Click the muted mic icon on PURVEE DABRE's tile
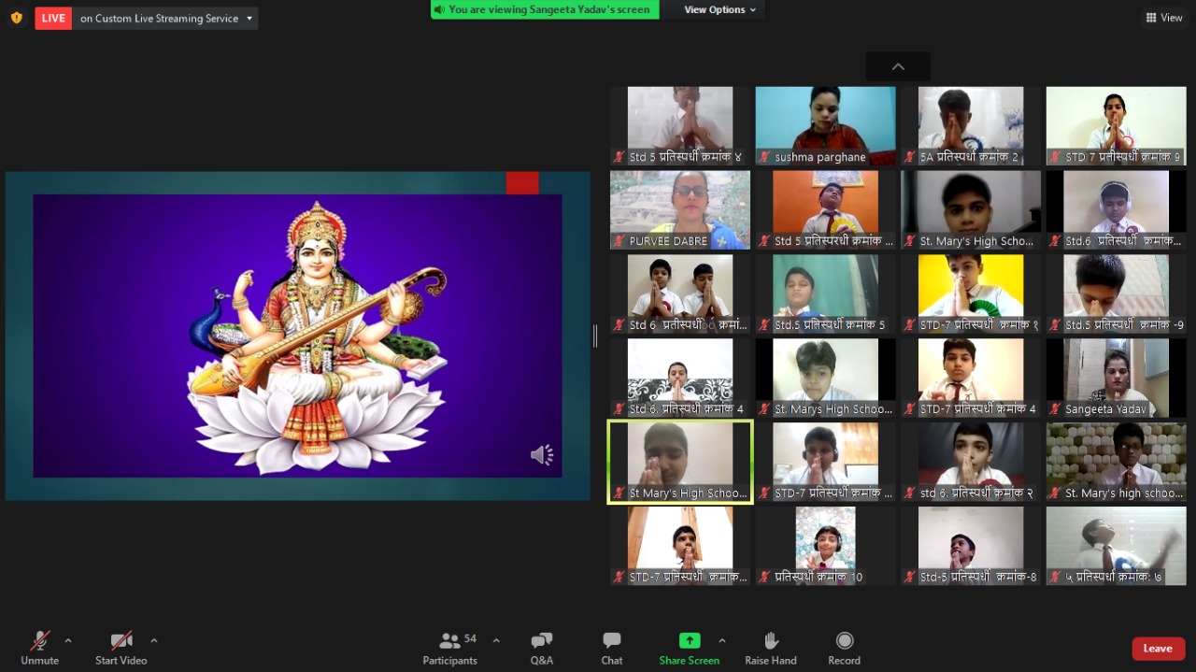This screenshot has width=1196, height=672. [x=619, y=241]
